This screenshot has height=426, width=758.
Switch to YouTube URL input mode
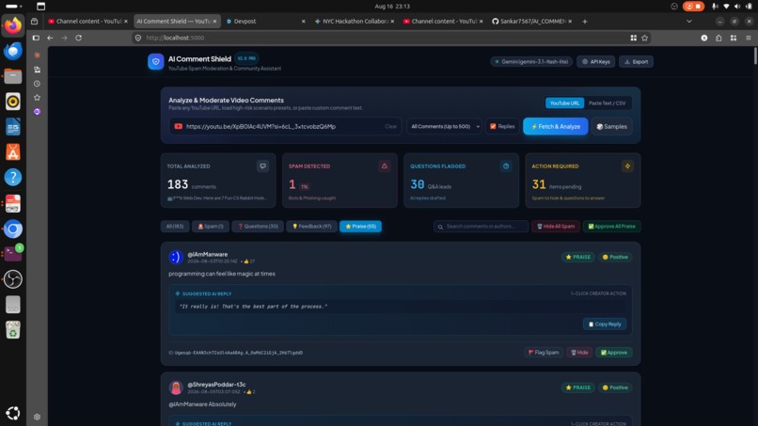click(564, 103)
